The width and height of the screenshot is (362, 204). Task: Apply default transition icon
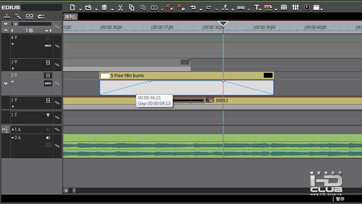tap(241, 8)
